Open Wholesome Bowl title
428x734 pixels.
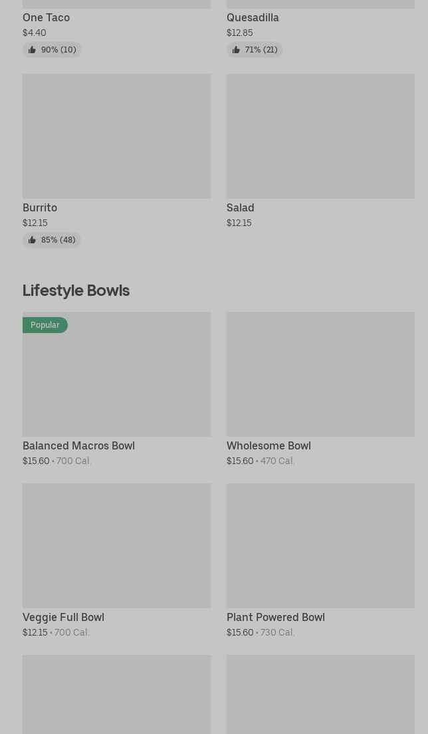point(268,446)
